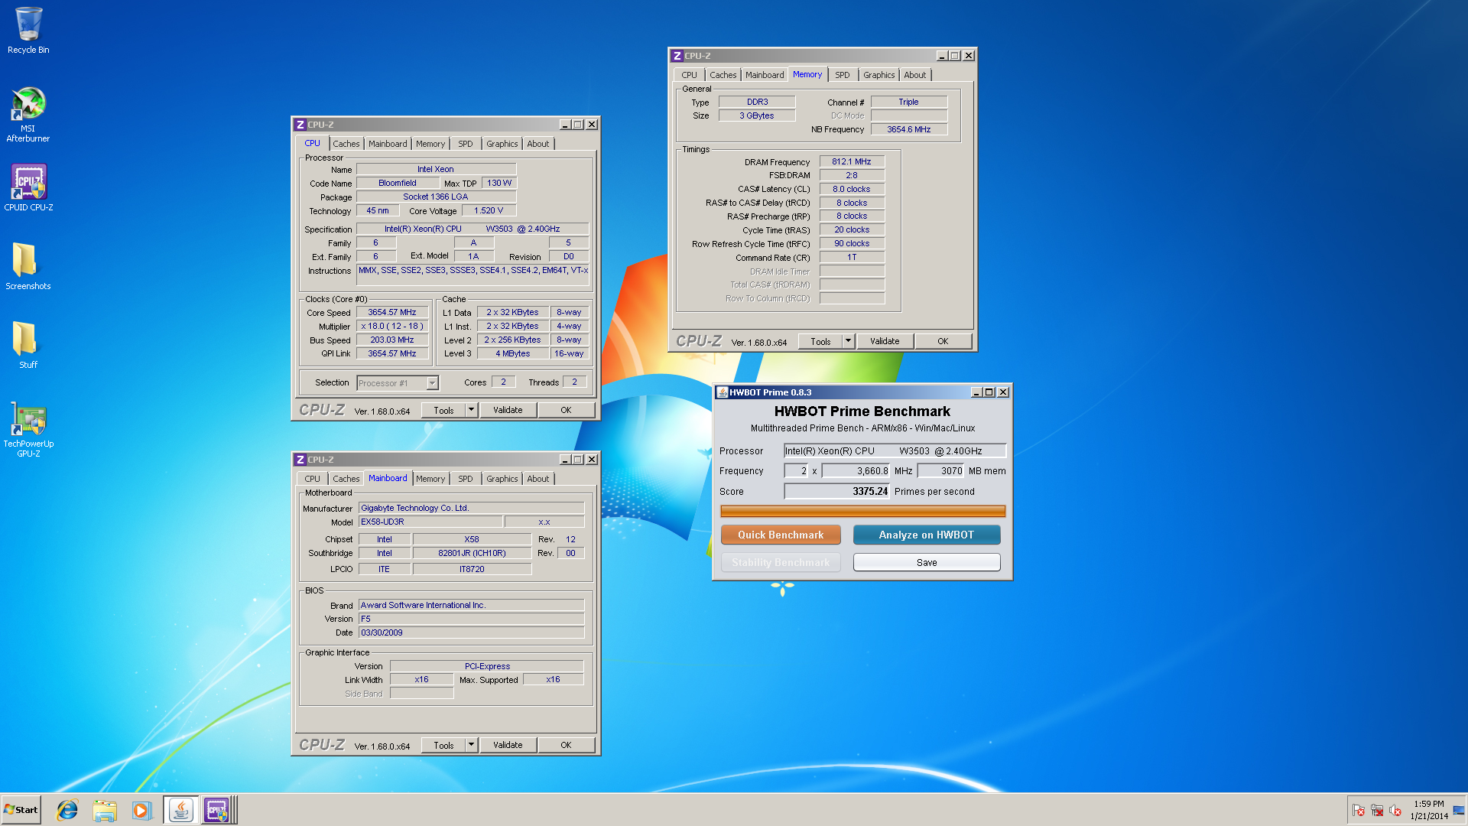Open Graphics tab in the Mainboard window
1468x826 pixels.
tap(502, 479)
